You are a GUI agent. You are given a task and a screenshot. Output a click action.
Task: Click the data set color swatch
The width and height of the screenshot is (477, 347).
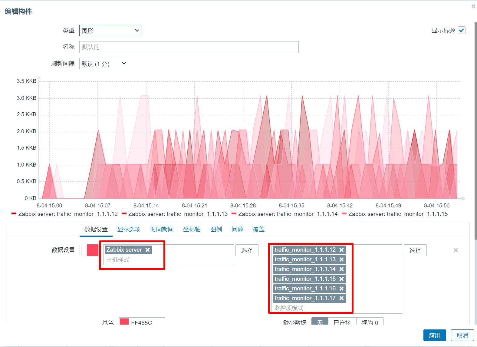coord(92,250)
